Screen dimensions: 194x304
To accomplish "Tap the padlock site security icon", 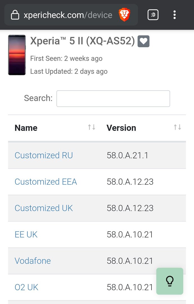I will [15, 15].
